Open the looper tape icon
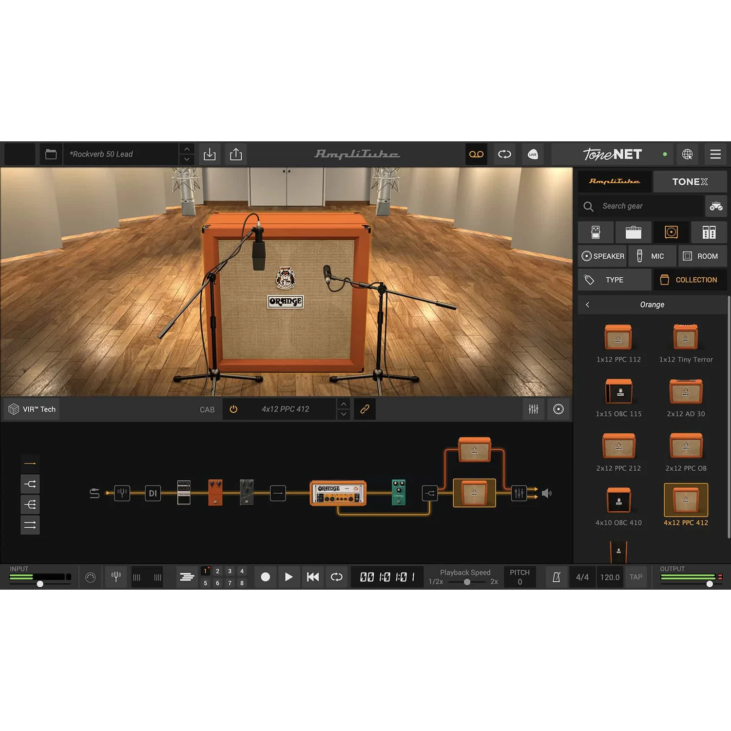Image resolution: width=731 pixels, height=731 pixels. 476,154
